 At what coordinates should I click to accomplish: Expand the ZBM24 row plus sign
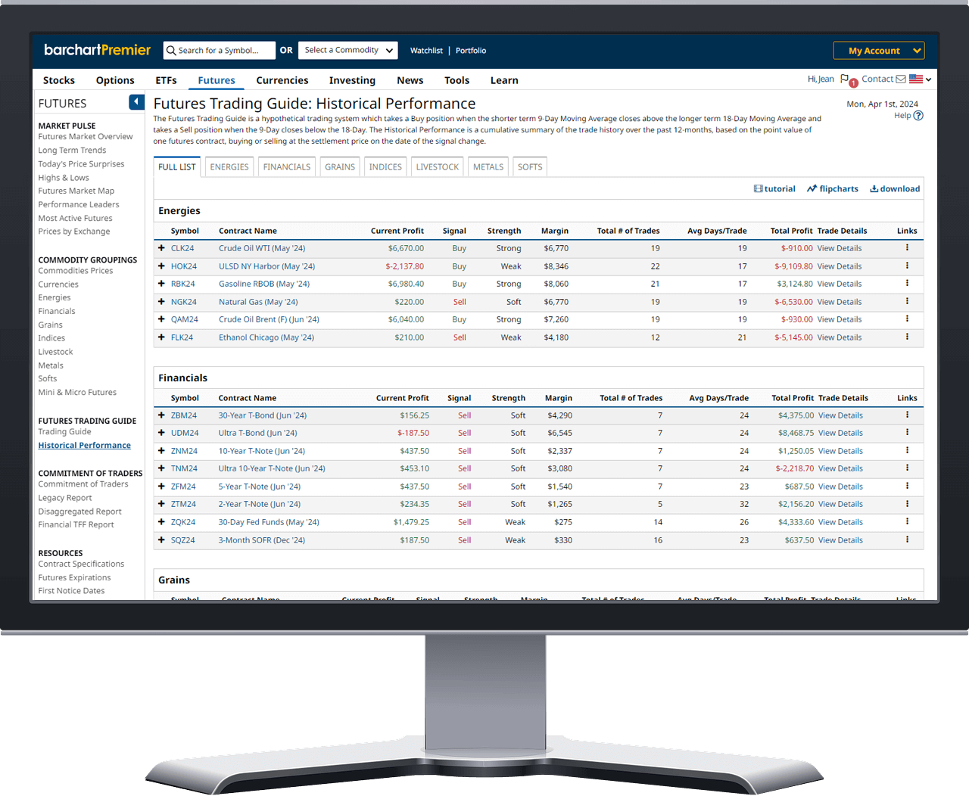[x=161, y=415]
